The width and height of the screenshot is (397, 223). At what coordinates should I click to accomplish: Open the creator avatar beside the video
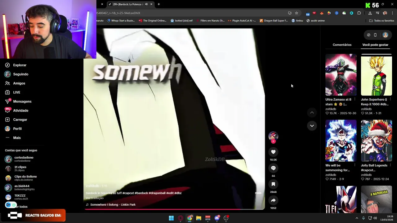pos(273,136)
